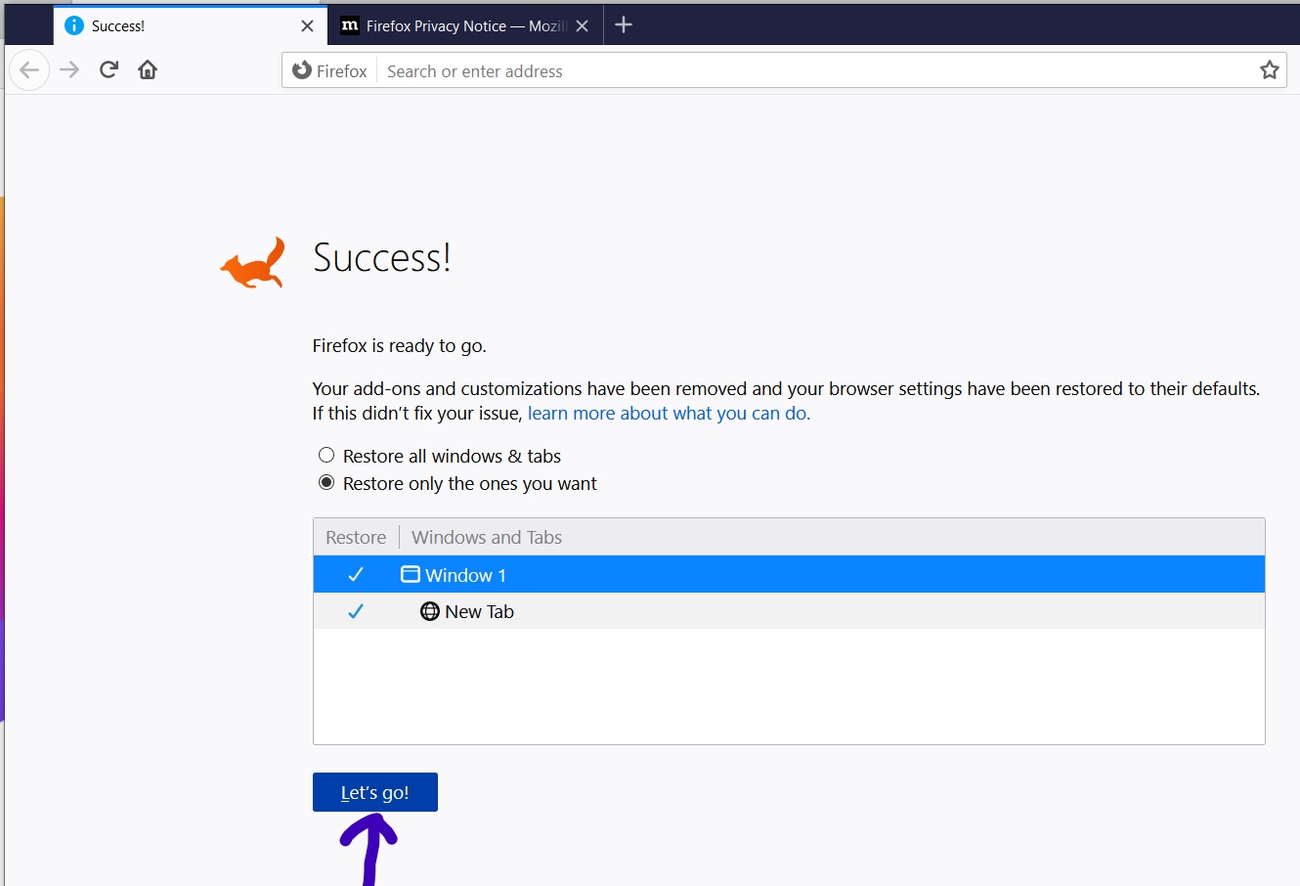Bookmark this page with the star icon
The height and width of the screenshot is (886, 1300).
click(x=1269, y=70)
